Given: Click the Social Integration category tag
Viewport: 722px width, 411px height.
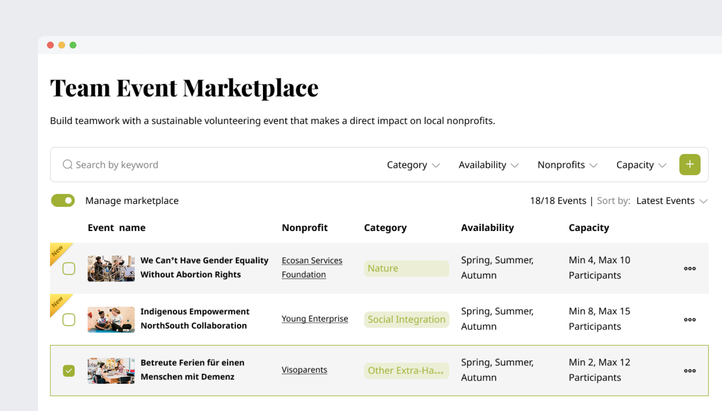Looking at the screenshot, I should coord(406,319).
